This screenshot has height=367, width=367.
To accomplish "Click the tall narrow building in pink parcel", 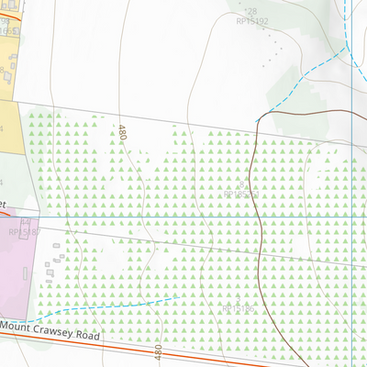I will pyautogui.click(x=25, y=273).
